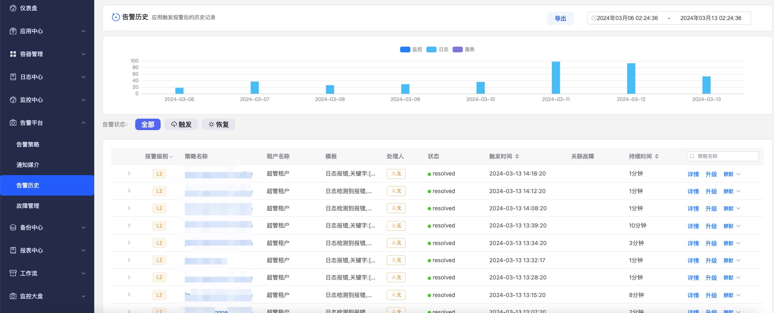This screenshot has width=774, height=313.
Task: Click 10分钟 duration cell
Action: pos(638,225)
